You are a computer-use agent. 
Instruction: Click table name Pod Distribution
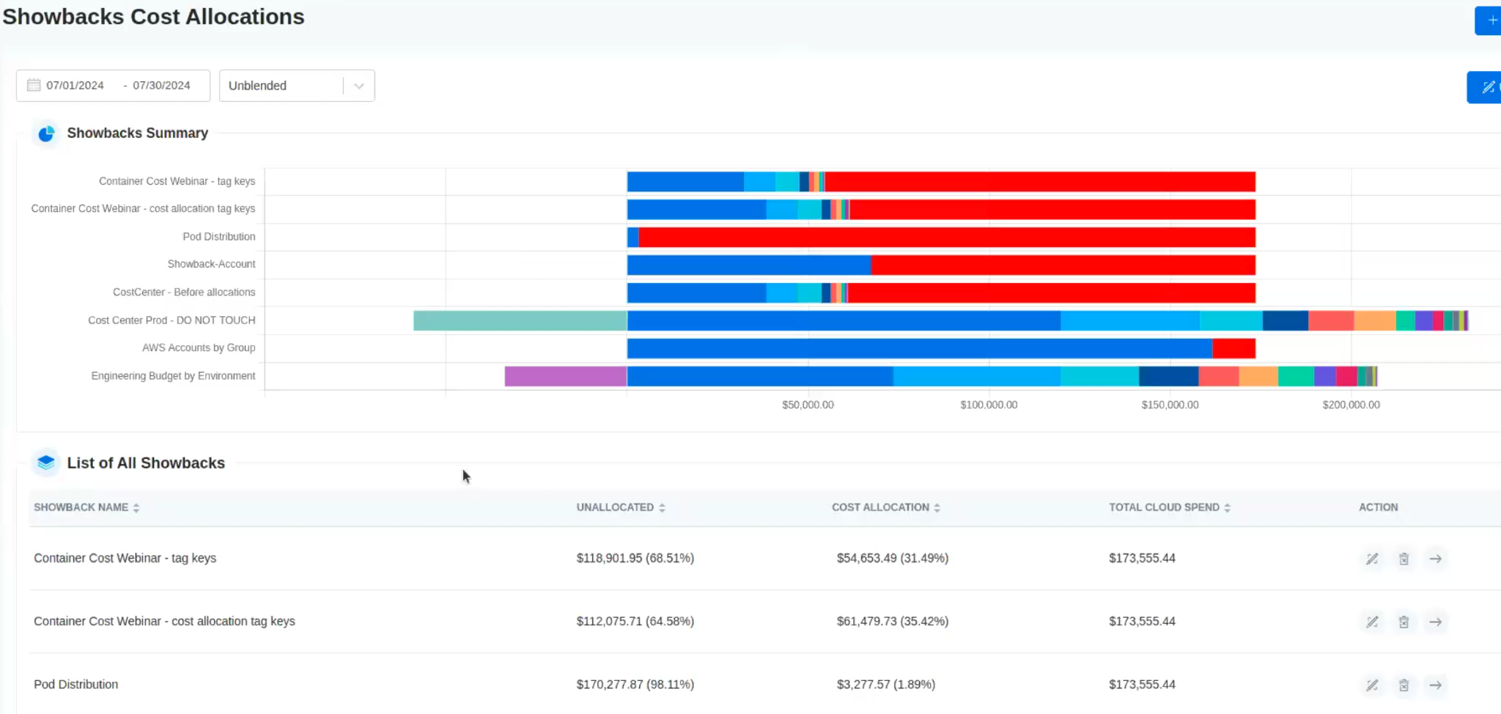75,684
